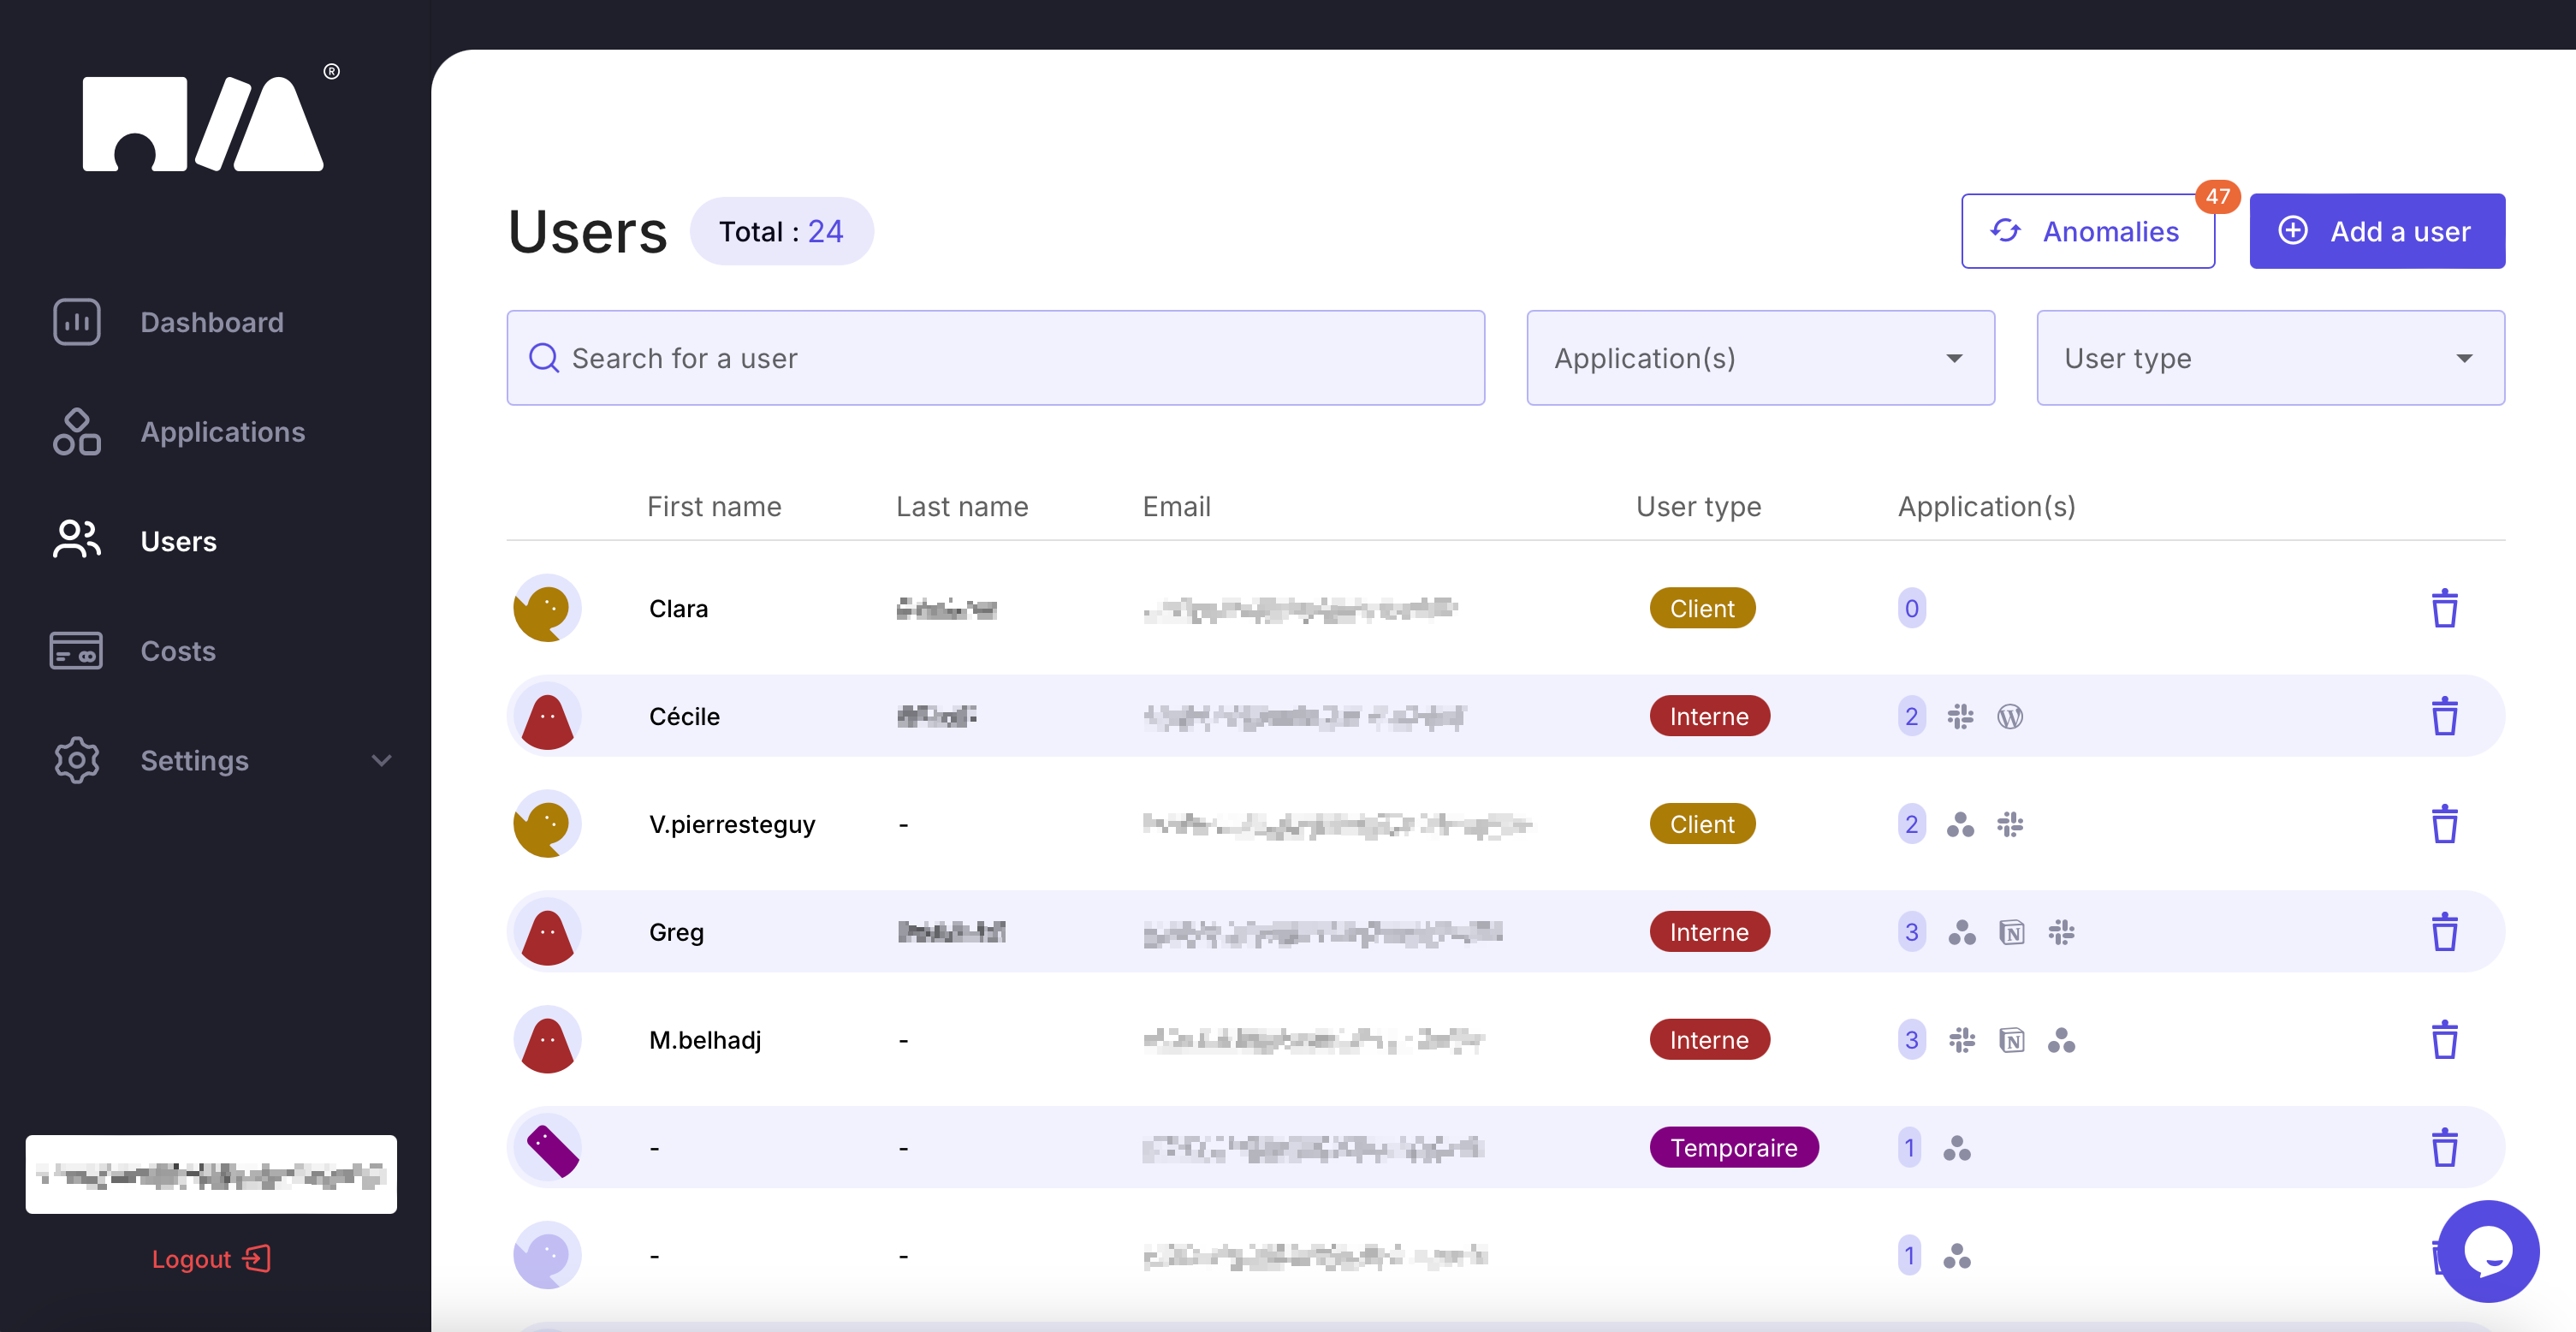Click Temporaire user type badge
The image size is (2576, 1332).
pyautogui.click(x=1733, y=1148)
